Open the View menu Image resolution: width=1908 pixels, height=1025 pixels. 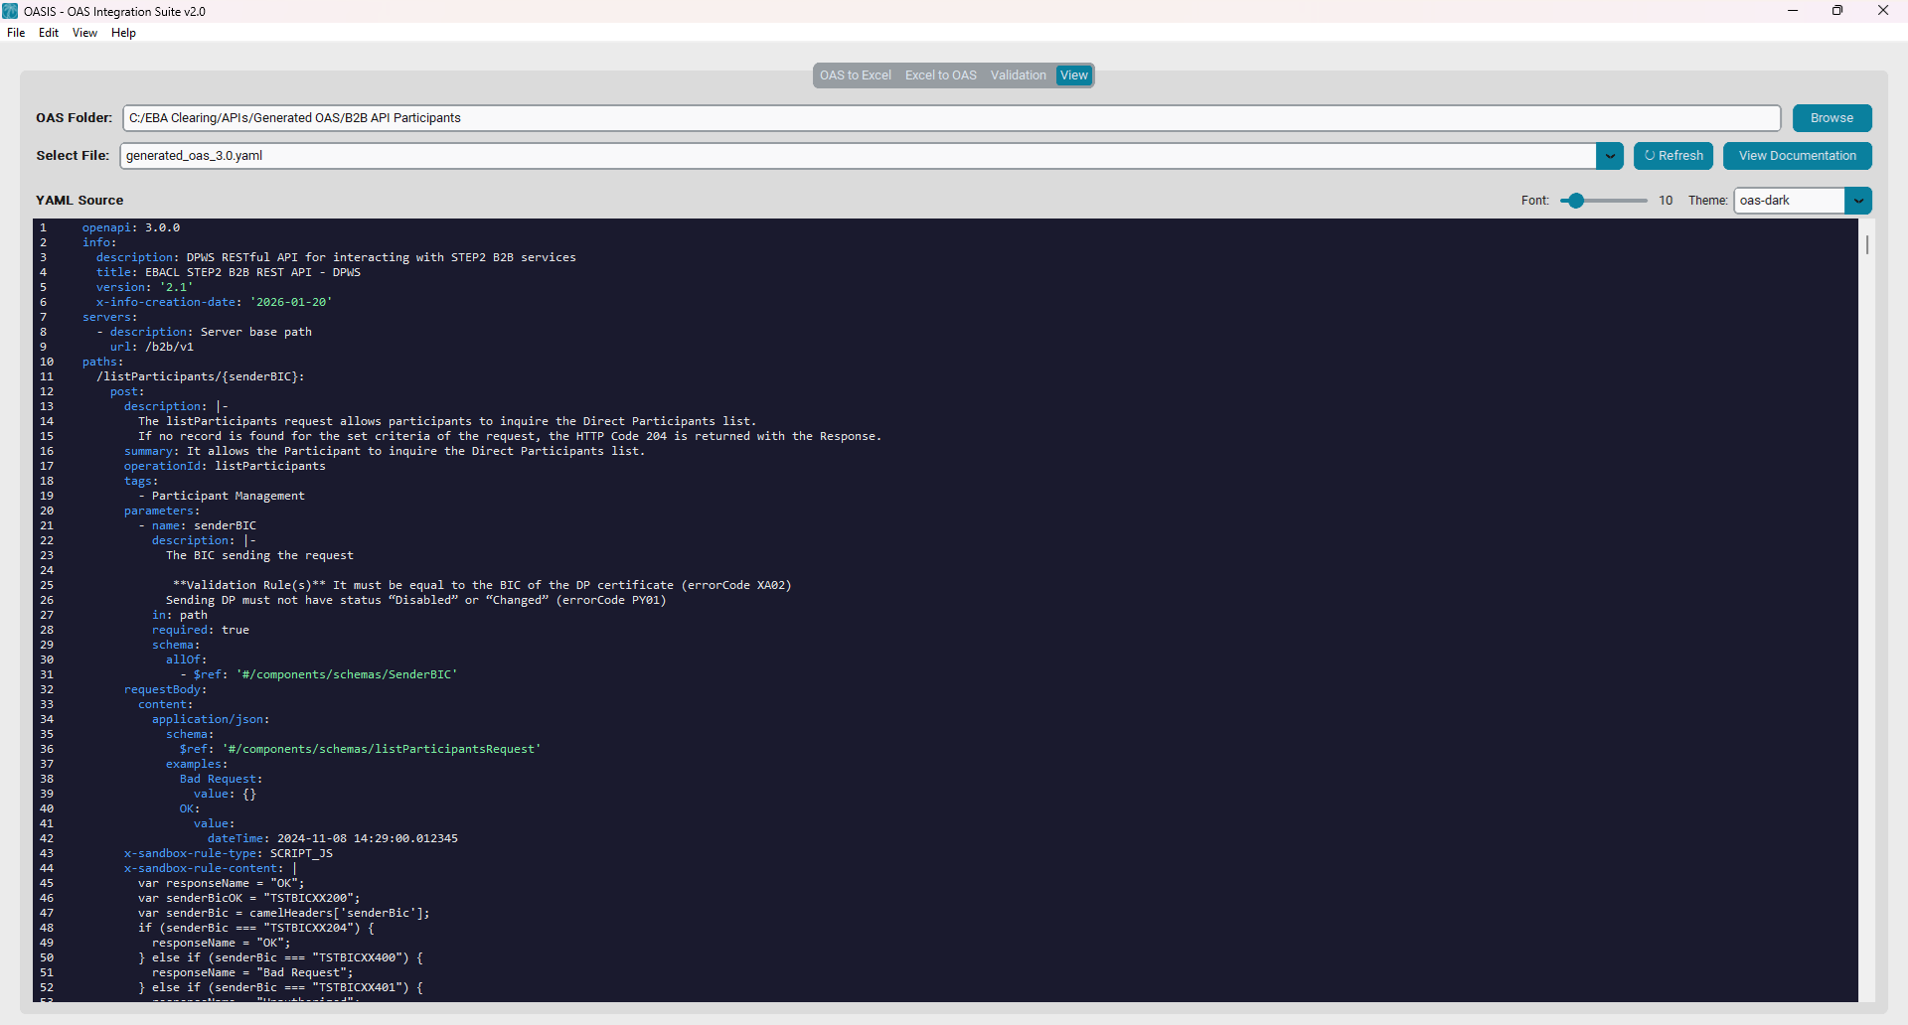coord(83,33)
